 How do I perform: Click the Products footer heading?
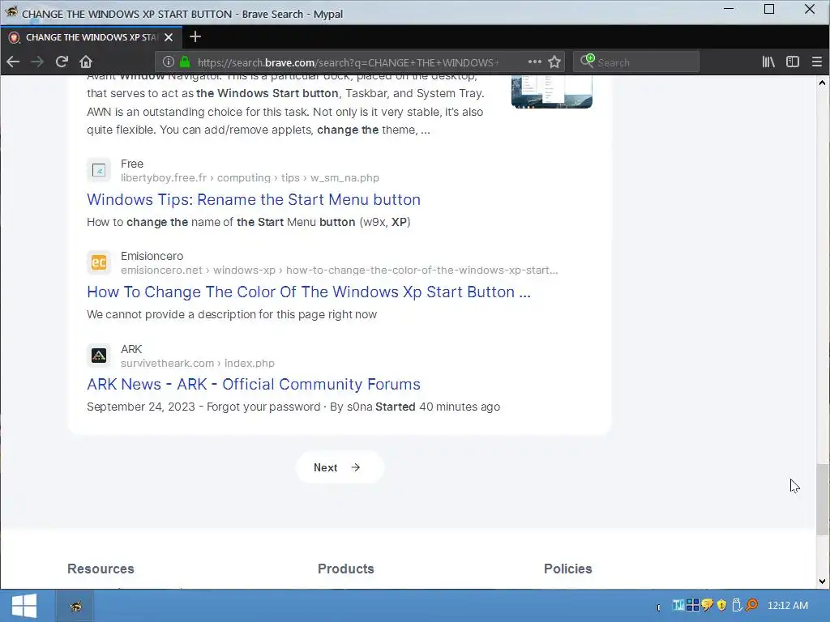click(345, 569)
